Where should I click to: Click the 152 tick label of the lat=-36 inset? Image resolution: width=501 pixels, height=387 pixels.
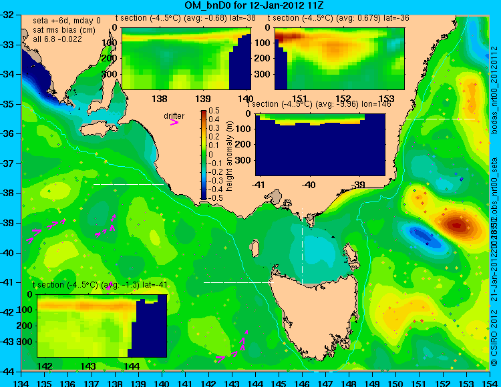(x=343, y=99)
